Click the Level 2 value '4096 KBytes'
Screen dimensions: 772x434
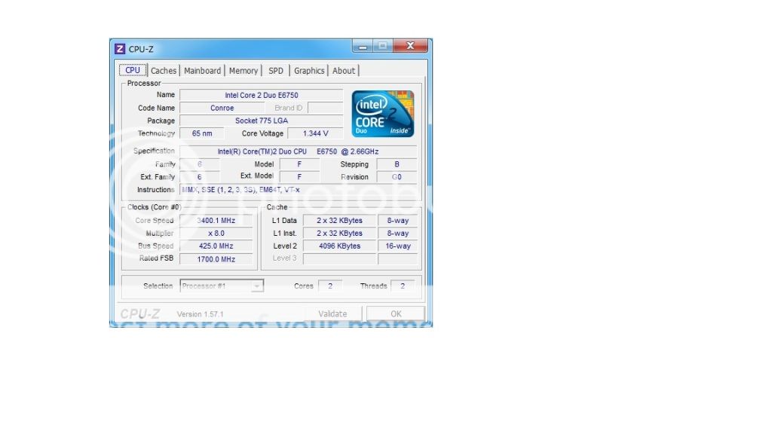tap(340, 246)
